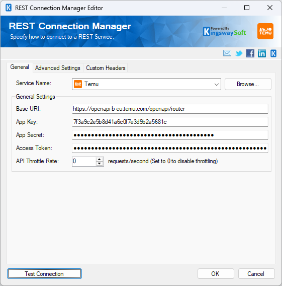The height and width of the screenshot is (286, 282).
Task: Click the "App Secret:" label
Action: tap(30, 135)
